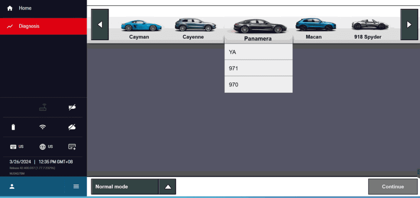Viewport: 420px width, 198px height.
Task: Expand the Normal mode dropdown arrow
Action: click(168, 187)
